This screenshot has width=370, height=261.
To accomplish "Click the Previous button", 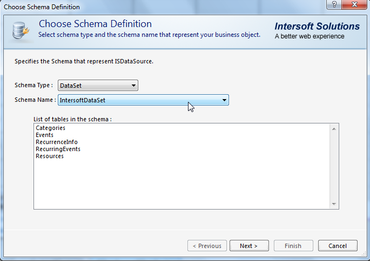I will (207, 246).
